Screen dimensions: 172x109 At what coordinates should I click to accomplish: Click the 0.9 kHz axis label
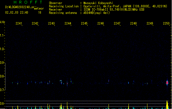pos(2,63)
